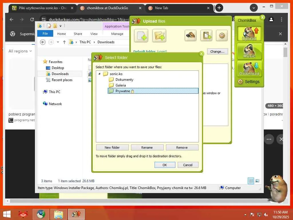The height and width of the screenshot is (220, 293).
Task: Open the Manage ribbon tab in Explorer
Action: [117, 34]
